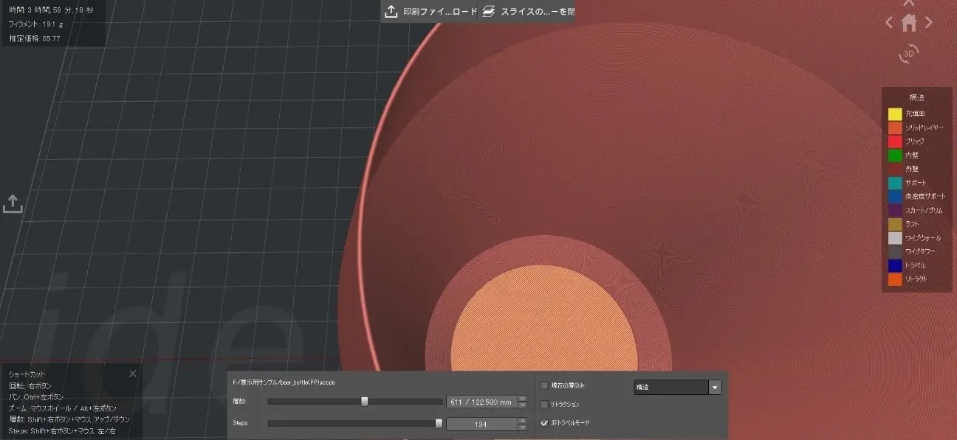Viewport: 957px width, 440px height.
Task: Click the Steps 134 value field
Action: (481, 425)
